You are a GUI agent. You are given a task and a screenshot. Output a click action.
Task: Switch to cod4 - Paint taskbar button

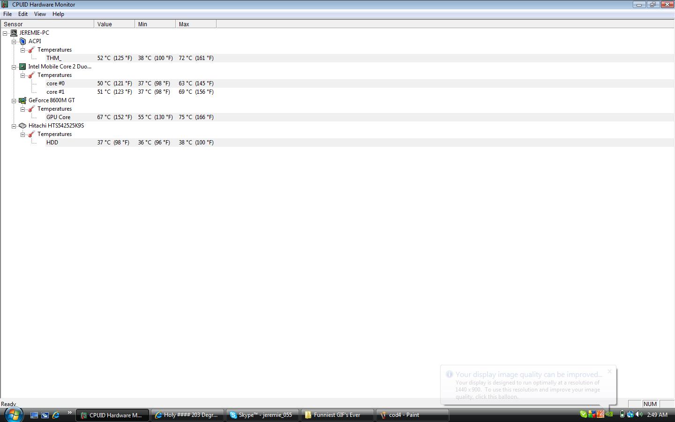coord(412,415)
